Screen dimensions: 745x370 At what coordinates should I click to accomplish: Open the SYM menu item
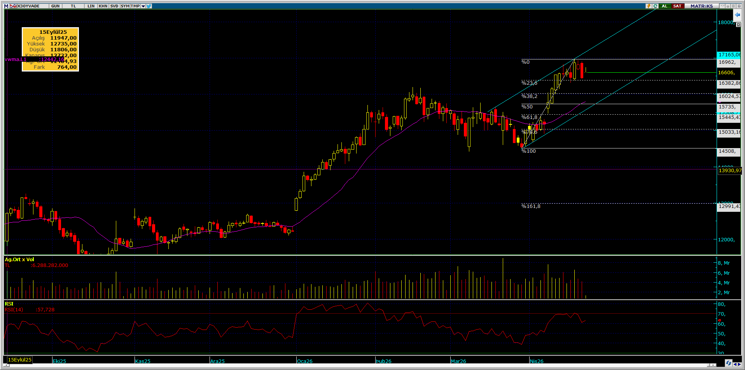pos(125,6)
